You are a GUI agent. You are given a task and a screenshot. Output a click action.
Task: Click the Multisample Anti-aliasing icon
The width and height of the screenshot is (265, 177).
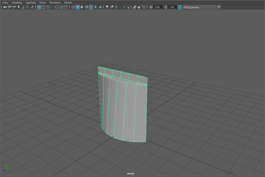click(116, 7)
